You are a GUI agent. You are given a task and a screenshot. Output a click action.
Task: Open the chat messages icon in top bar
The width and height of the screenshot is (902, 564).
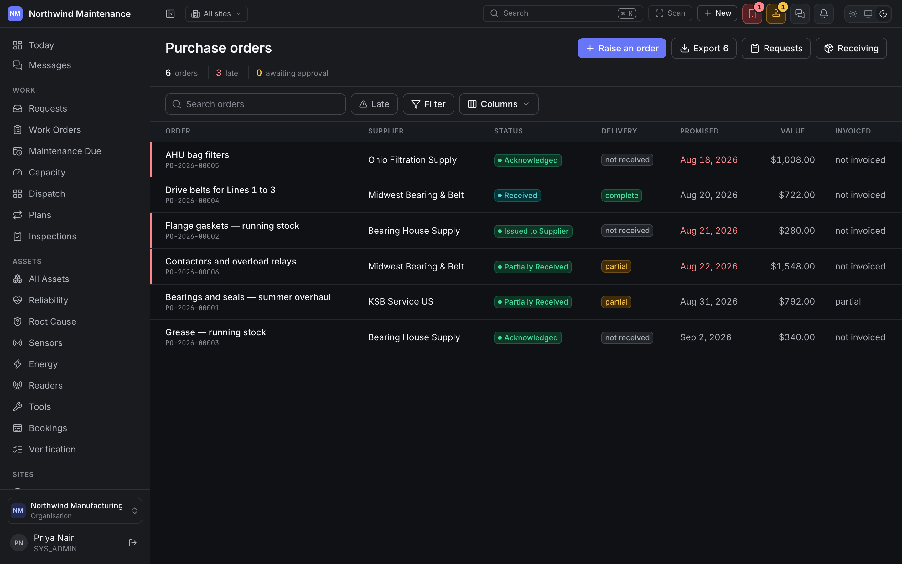pyautogui.click(x=800, y=14)
